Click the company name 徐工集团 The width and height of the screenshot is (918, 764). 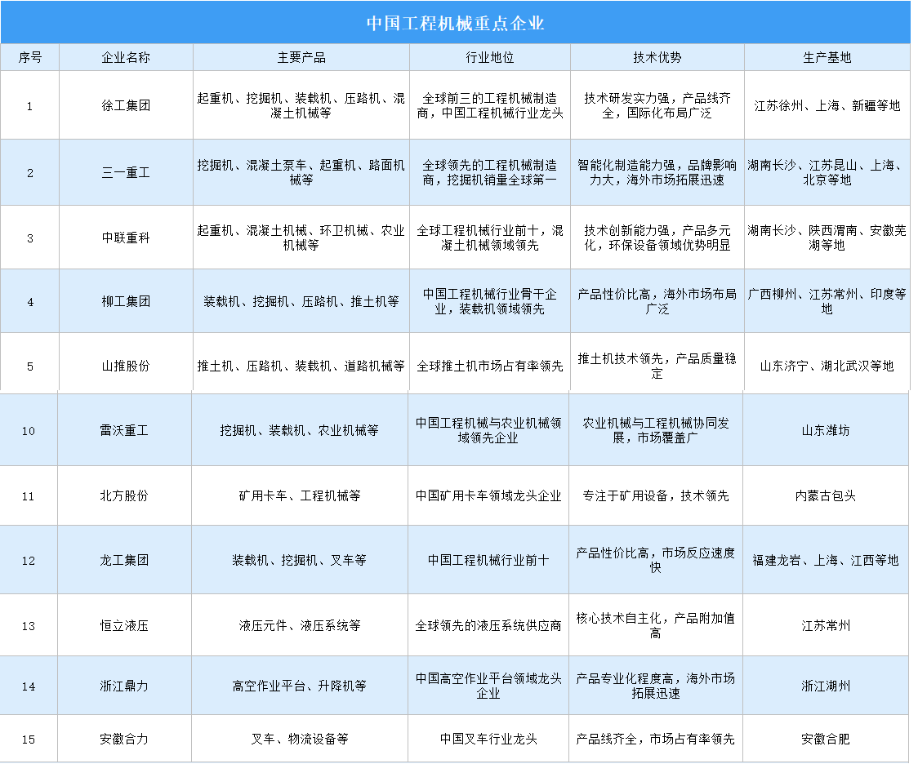(126, 105)
